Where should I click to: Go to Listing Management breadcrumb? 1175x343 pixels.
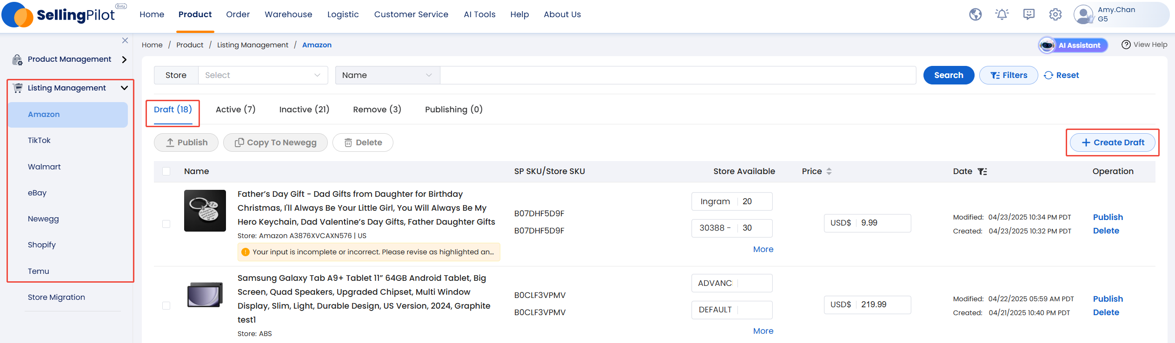click(252, 45)
